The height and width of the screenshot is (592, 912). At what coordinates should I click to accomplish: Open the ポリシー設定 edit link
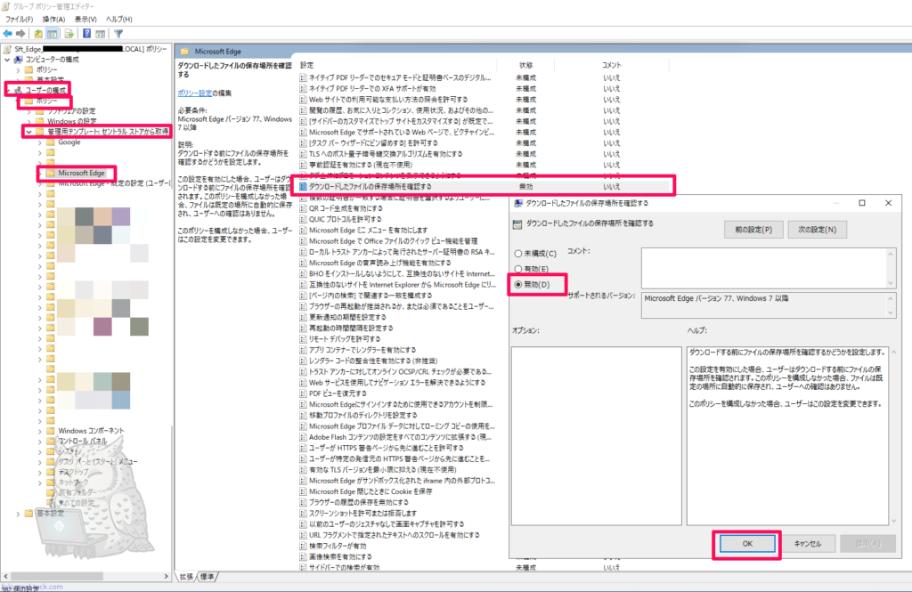coord(195,93)
